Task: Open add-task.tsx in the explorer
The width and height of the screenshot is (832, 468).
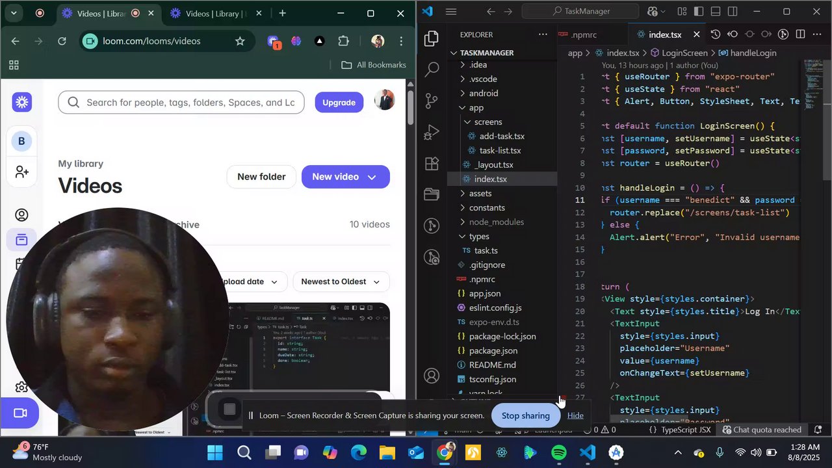Action: pos(502,136)
